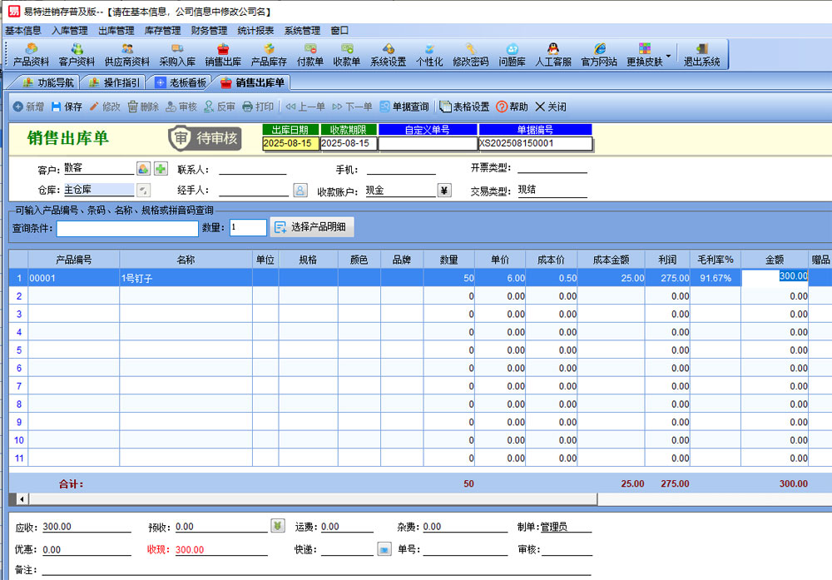The width and height of the screenshot is (832, 580).
Task: Open the 财务管理 menu
Action: [209, 31]
